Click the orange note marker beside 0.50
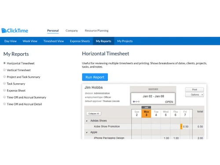Image resolution: width=220 pixels, height=165 pixels. (181, 127)
